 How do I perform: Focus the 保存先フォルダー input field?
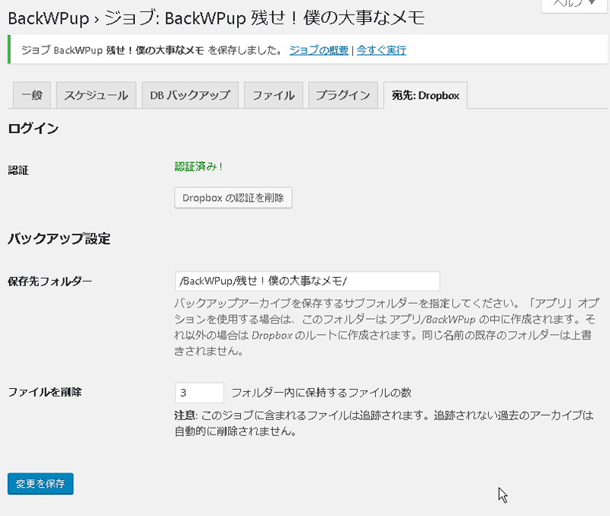pos(307,281)
